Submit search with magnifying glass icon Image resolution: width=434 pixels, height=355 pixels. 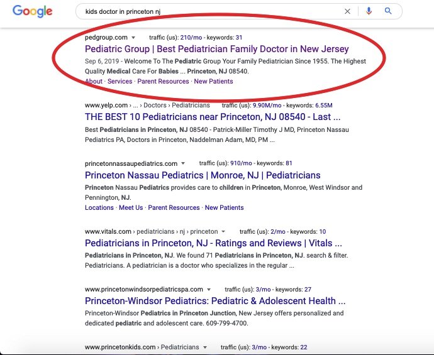[388, 11]
